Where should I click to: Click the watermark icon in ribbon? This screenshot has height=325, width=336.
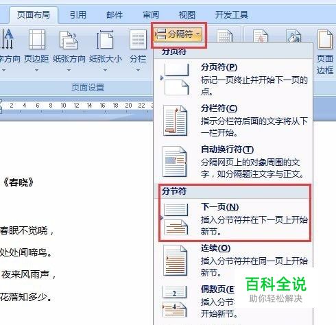[x=261, y=36]
